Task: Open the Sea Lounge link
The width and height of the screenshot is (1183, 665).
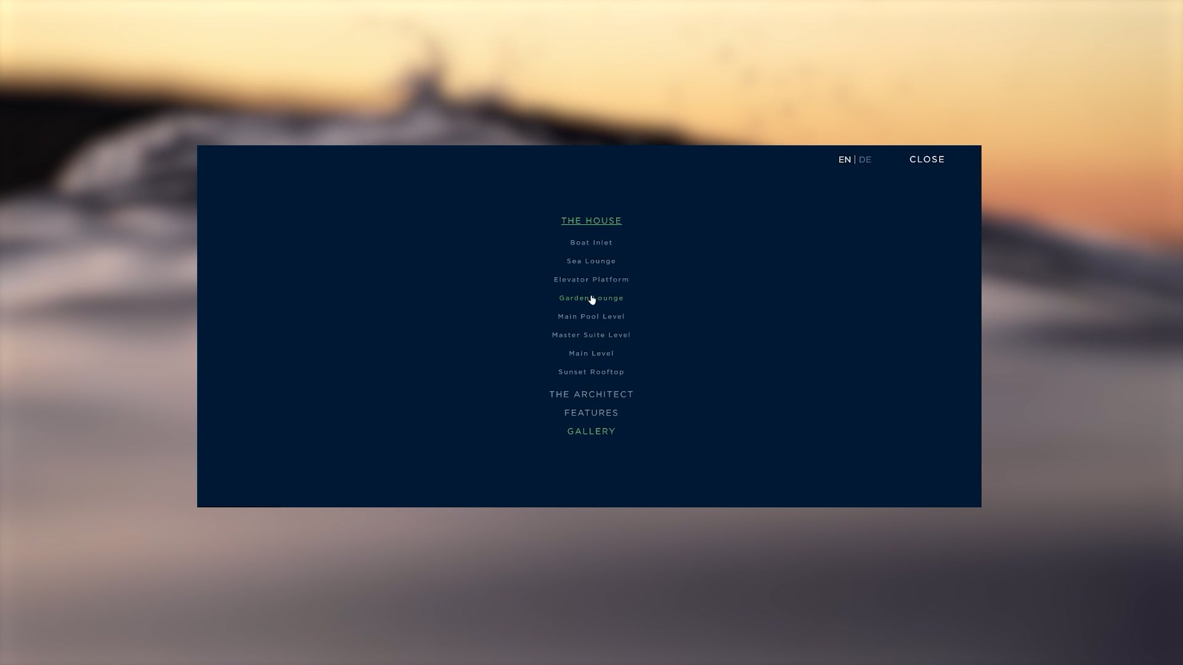Action: (591, 261)
